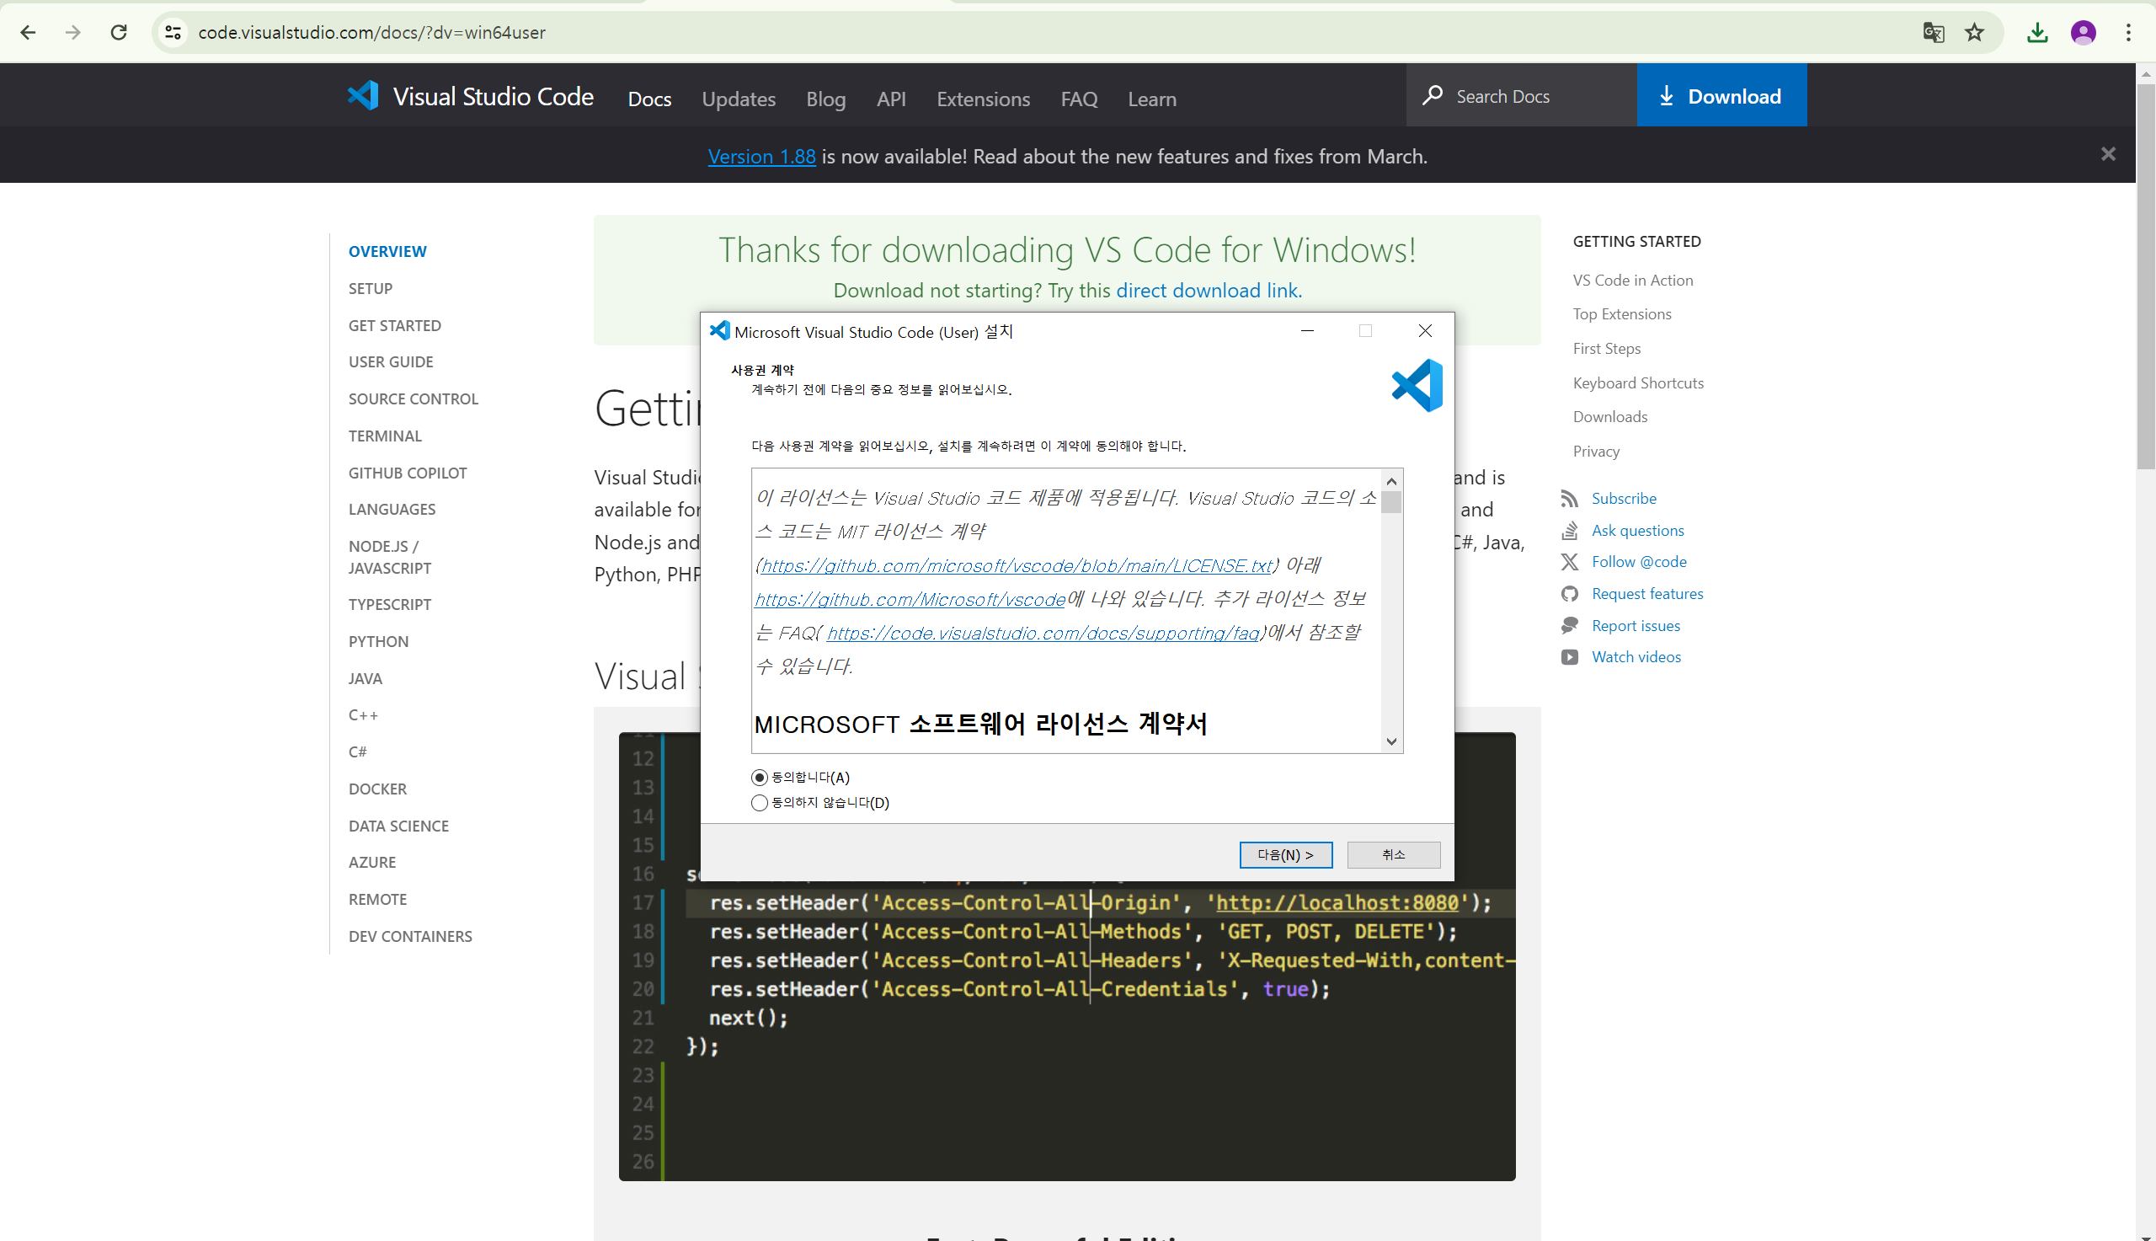The height and width of the screenshot is (1241, 2156).
Task: Click the 다음(N) > button
Action: tap(1285, 855)
